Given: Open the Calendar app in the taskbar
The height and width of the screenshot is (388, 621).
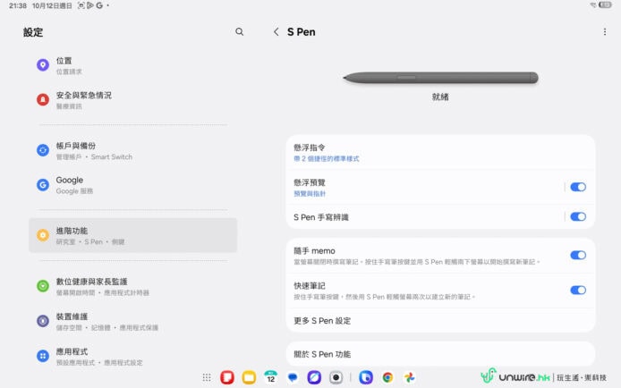Looking at the screenshot, I should 271,377.
